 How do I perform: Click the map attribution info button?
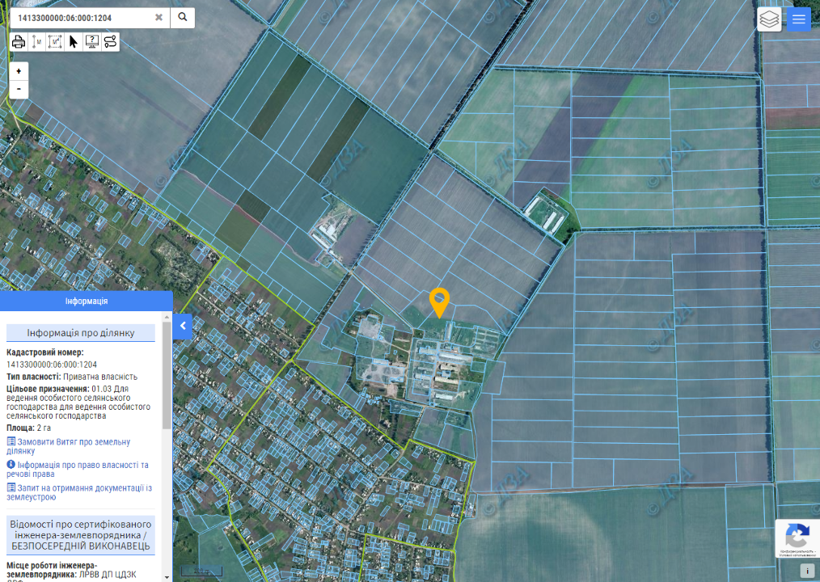(807, 571)
